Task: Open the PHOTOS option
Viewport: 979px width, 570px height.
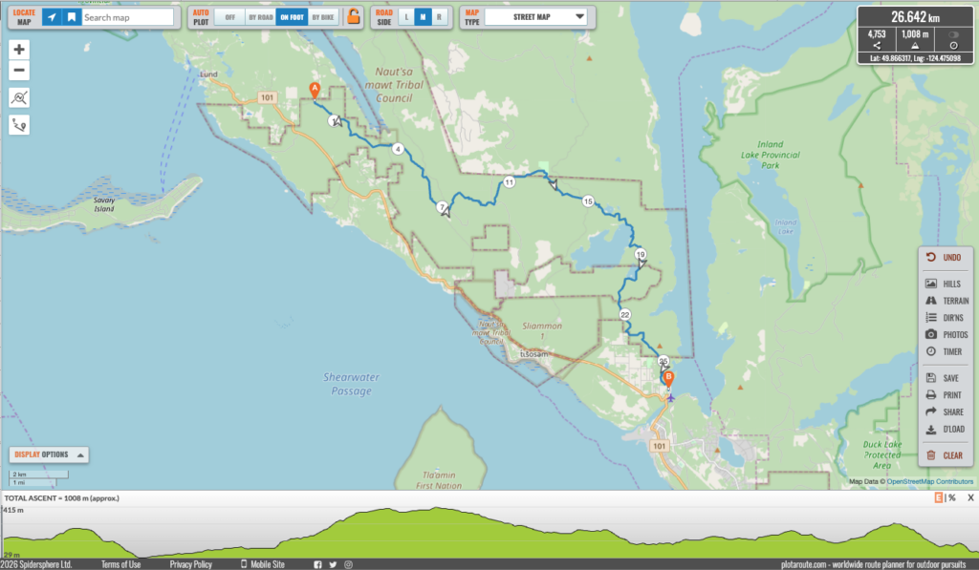Action: coord(946,334)
